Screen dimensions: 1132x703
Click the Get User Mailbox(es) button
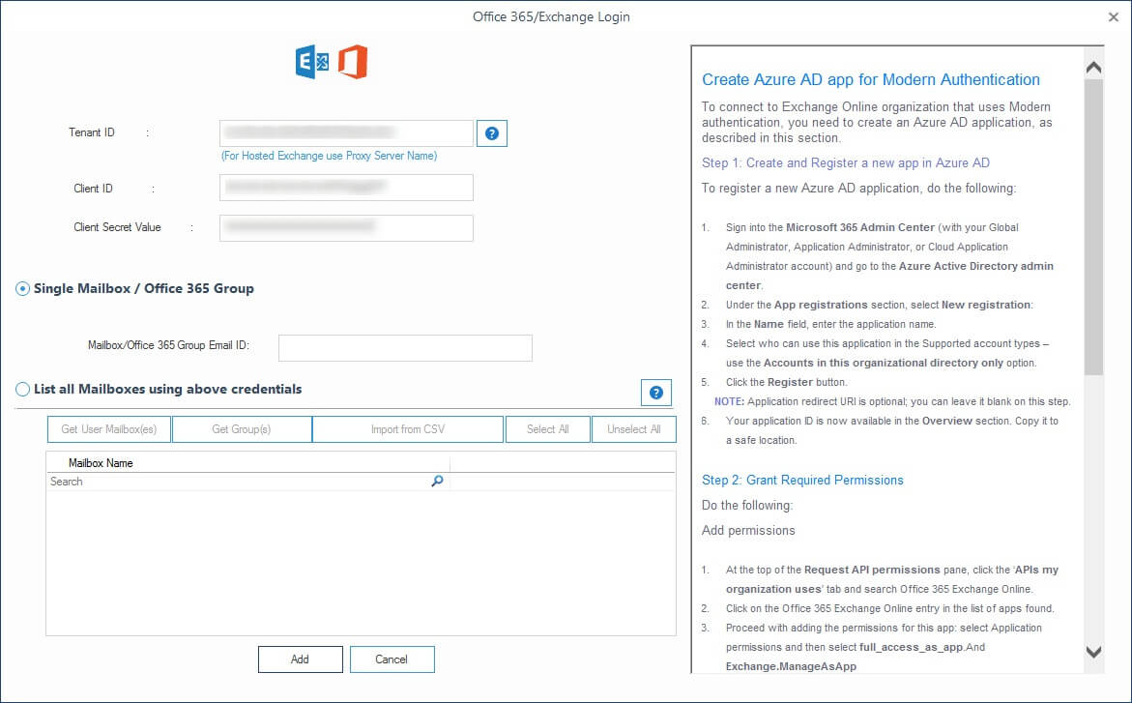(x=109, y=429)
